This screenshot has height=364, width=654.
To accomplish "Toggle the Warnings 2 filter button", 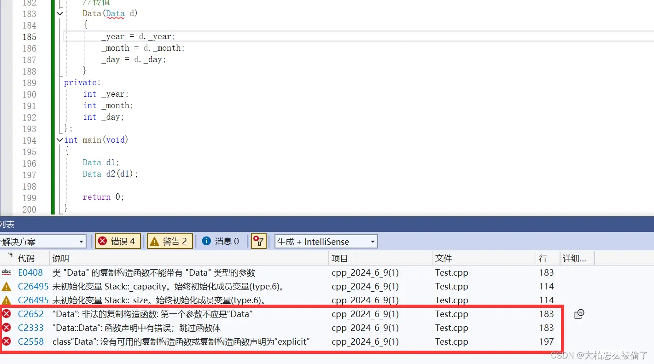I will tap(170, 242).
